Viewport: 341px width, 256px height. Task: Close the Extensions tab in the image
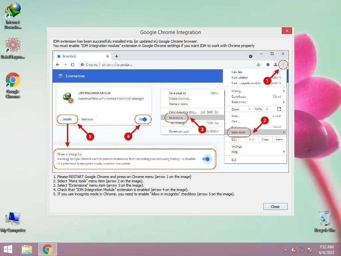(x=108, y=56)
